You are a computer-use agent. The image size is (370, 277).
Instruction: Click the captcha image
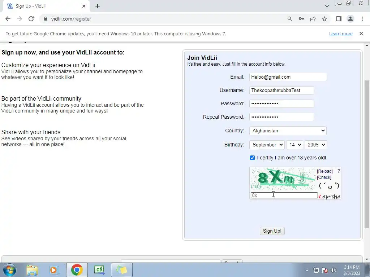click(283, 179)
